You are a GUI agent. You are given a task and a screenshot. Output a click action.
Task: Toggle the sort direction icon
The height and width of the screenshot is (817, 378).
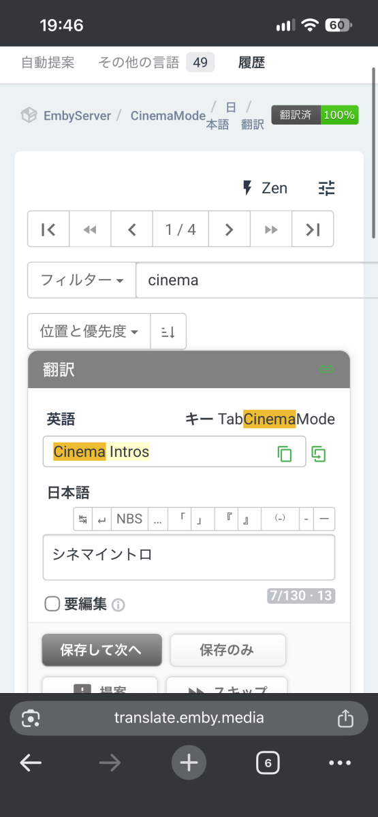point(168,332)
